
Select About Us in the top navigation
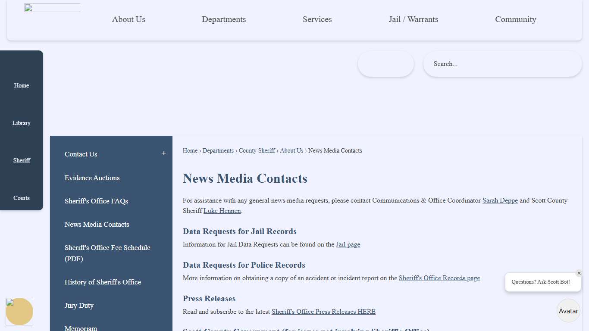click(128, 19)
